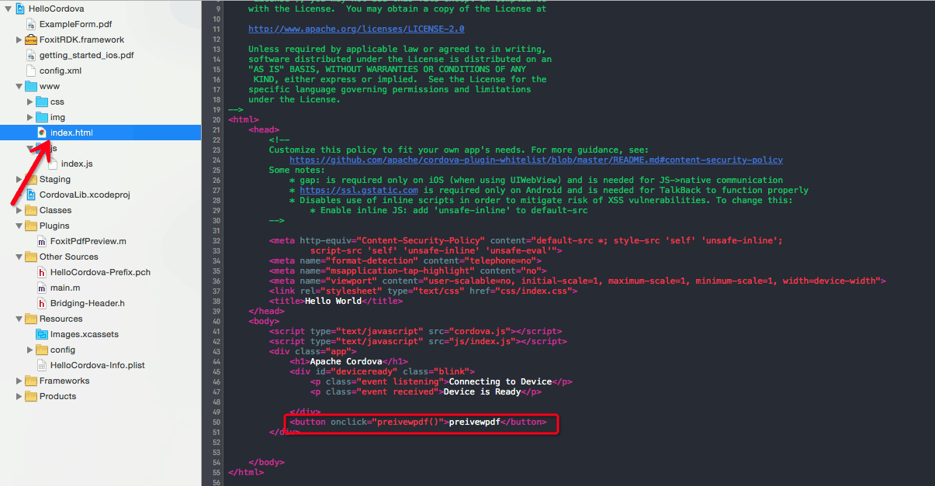This screenshot has width=935, height=486.
Task: Click the getting_started_ios.pdf file icon
Action: (x=30, y=55)
